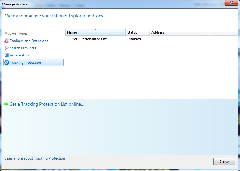Click the Disabled status cell
This screenshot has width=240, height=171.
pos(134,39)
